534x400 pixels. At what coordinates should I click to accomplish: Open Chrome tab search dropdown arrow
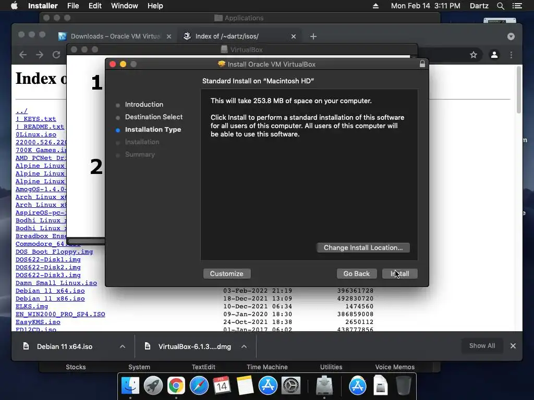tap(511, 36)
